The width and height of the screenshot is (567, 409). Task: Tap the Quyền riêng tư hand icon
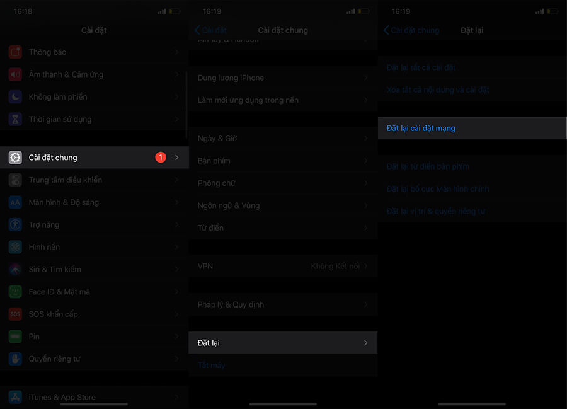(x=15, y=359)
